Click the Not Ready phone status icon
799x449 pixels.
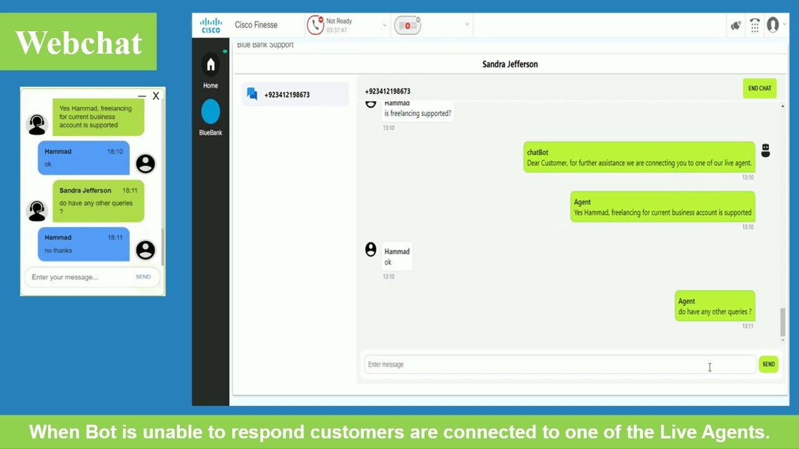[315, 25]
